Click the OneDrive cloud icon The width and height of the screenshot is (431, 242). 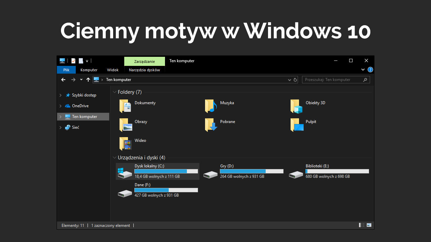[x=68, y=106]
